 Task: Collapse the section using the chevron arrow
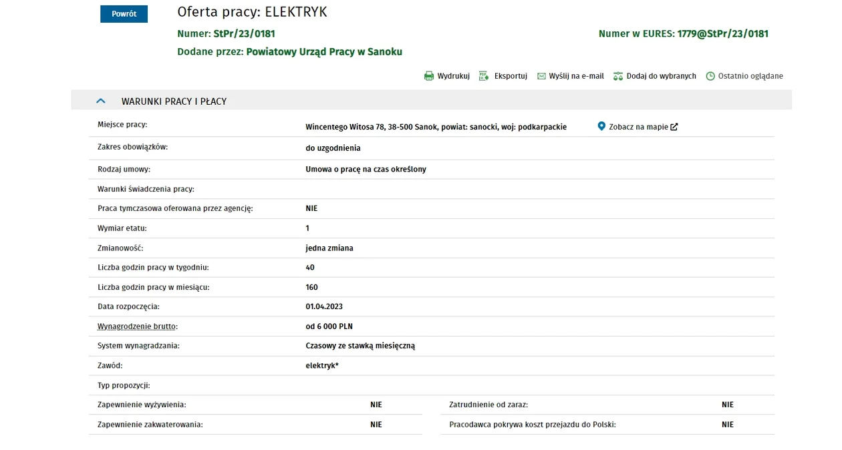click(101, 101)
